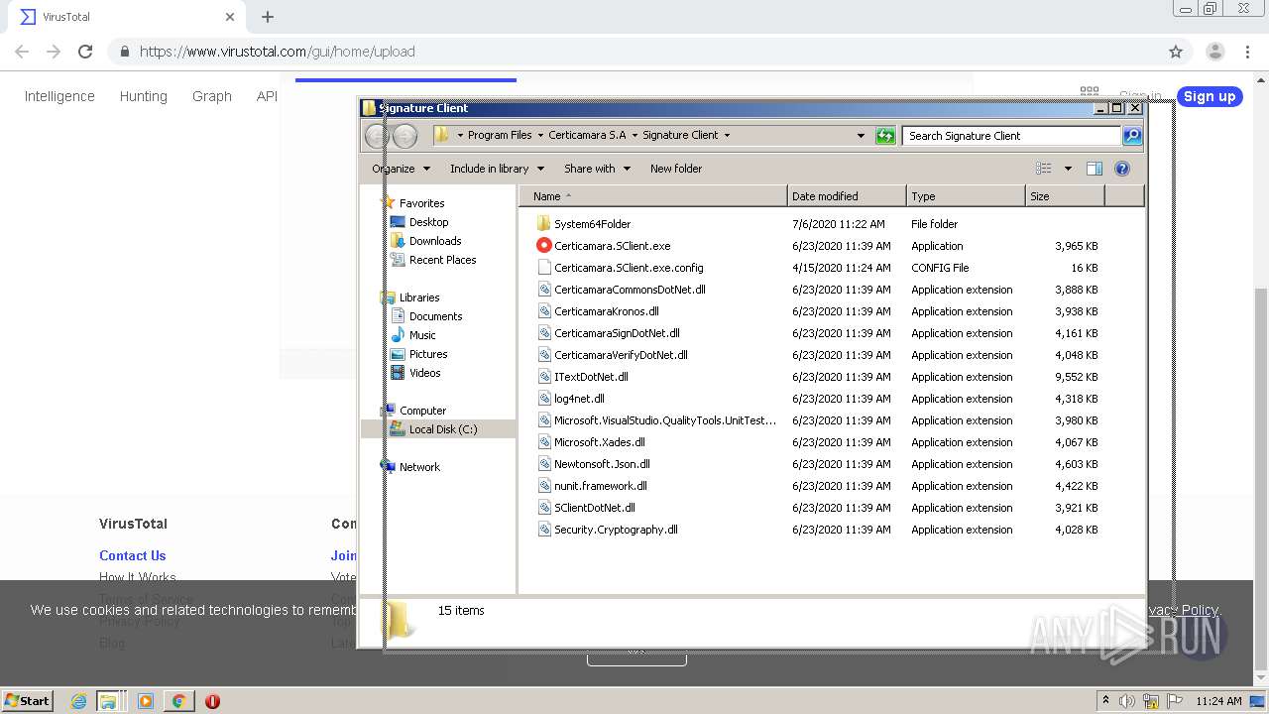Select Downloads in Favorites
Screen dimensions: 1269x714
[x=435, y=241]
